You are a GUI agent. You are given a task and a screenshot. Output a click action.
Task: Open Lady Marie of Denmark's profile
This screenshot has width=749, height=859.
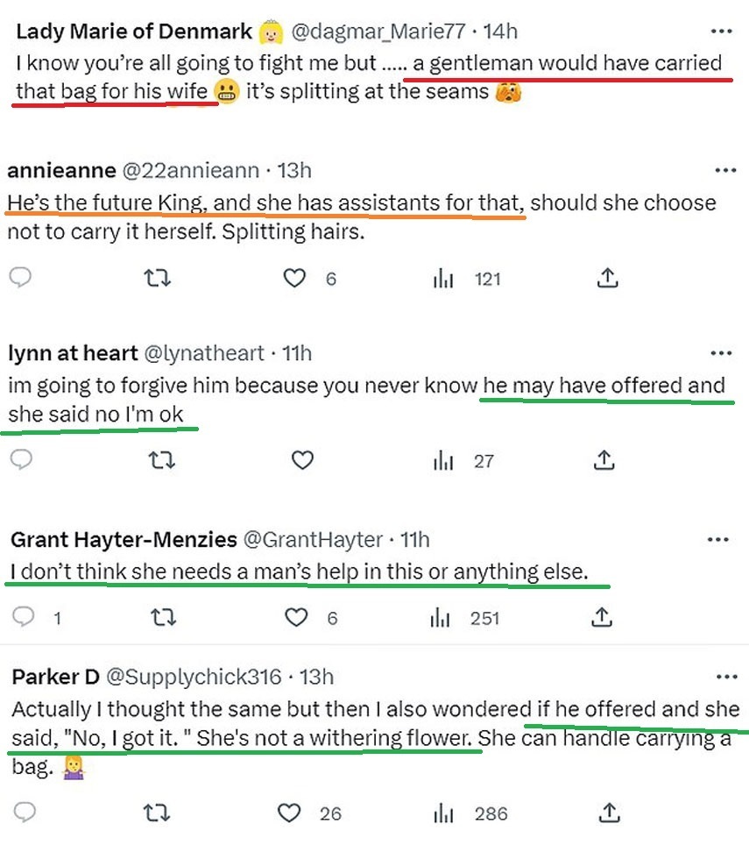tap(135, 32)
